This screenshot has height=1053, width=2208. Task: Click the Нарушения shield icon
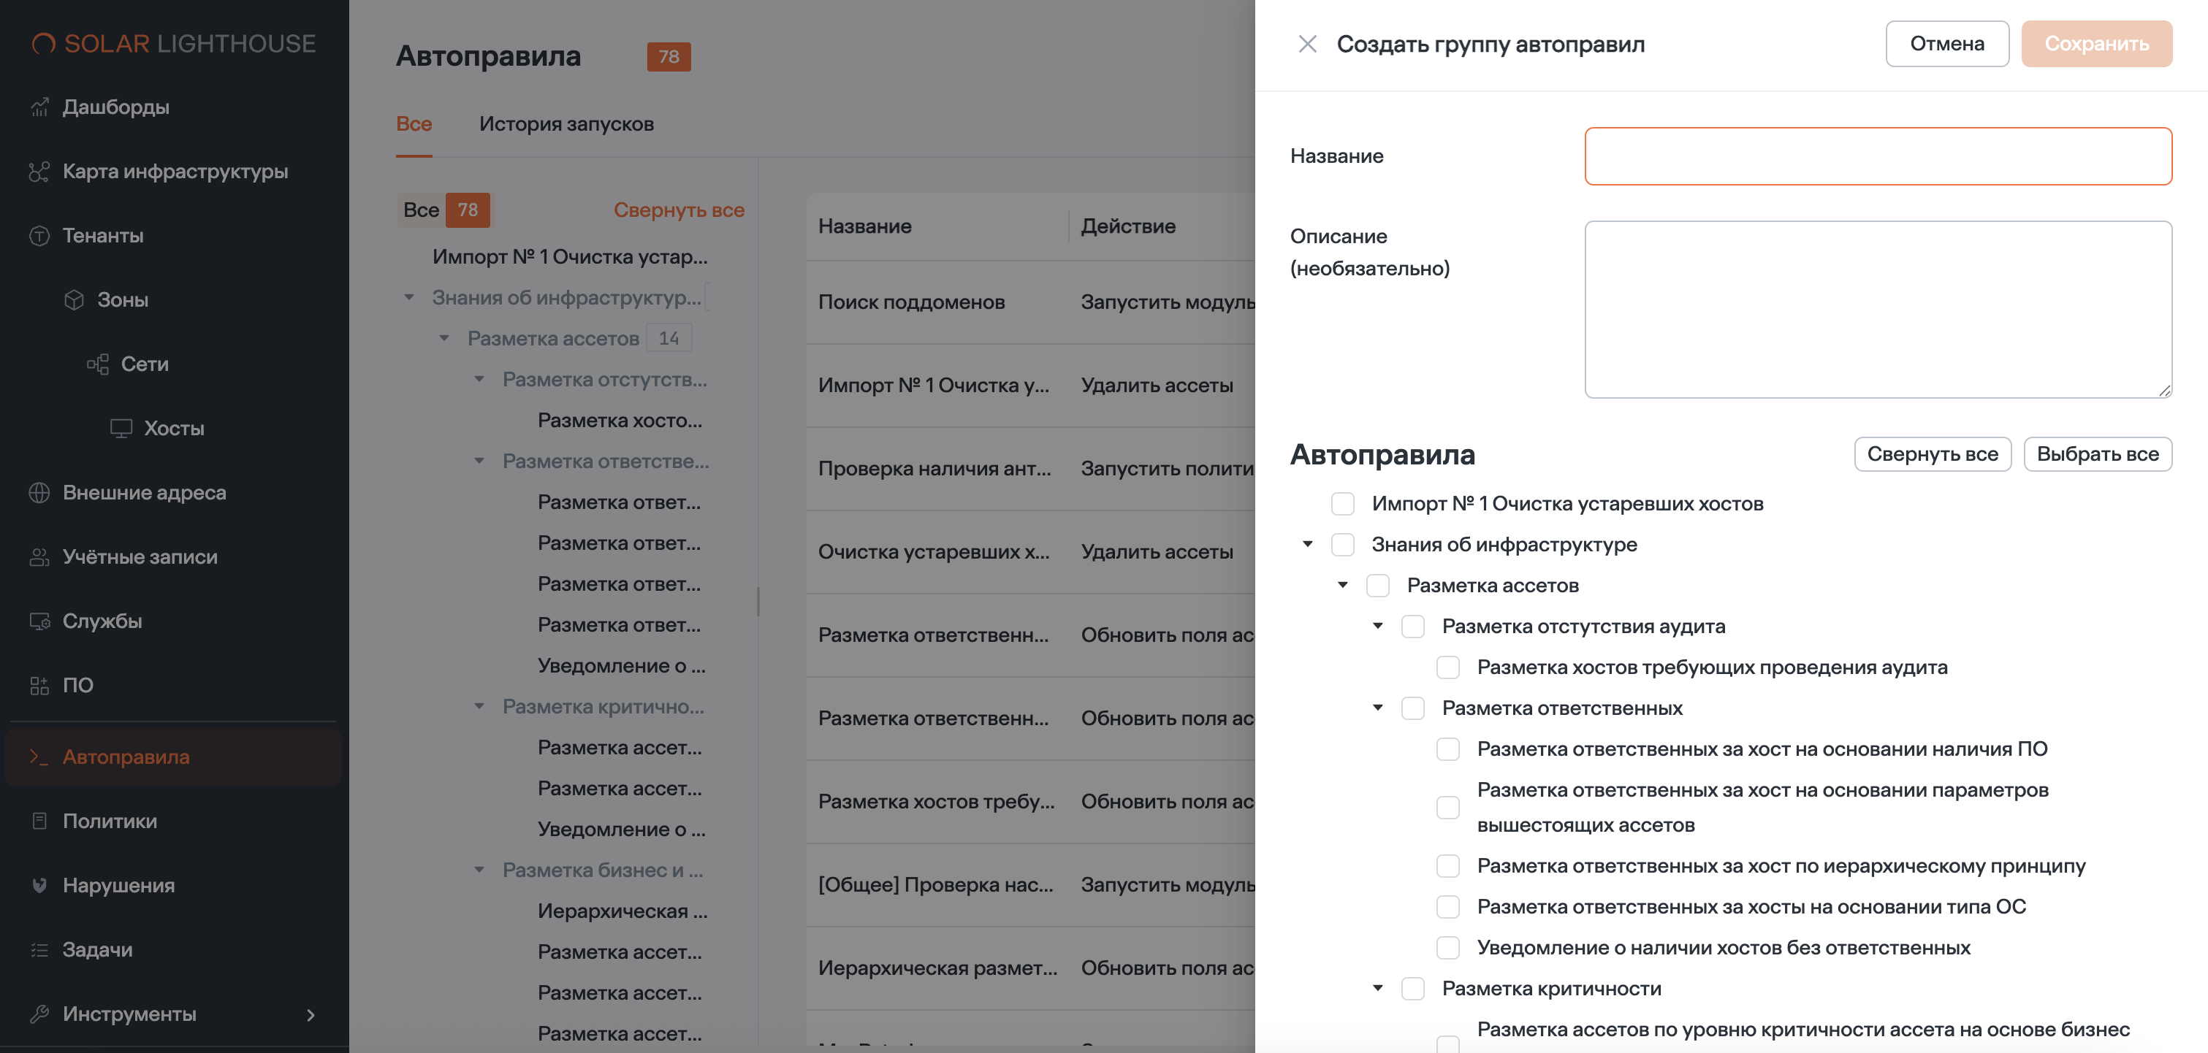coord(39,885)
